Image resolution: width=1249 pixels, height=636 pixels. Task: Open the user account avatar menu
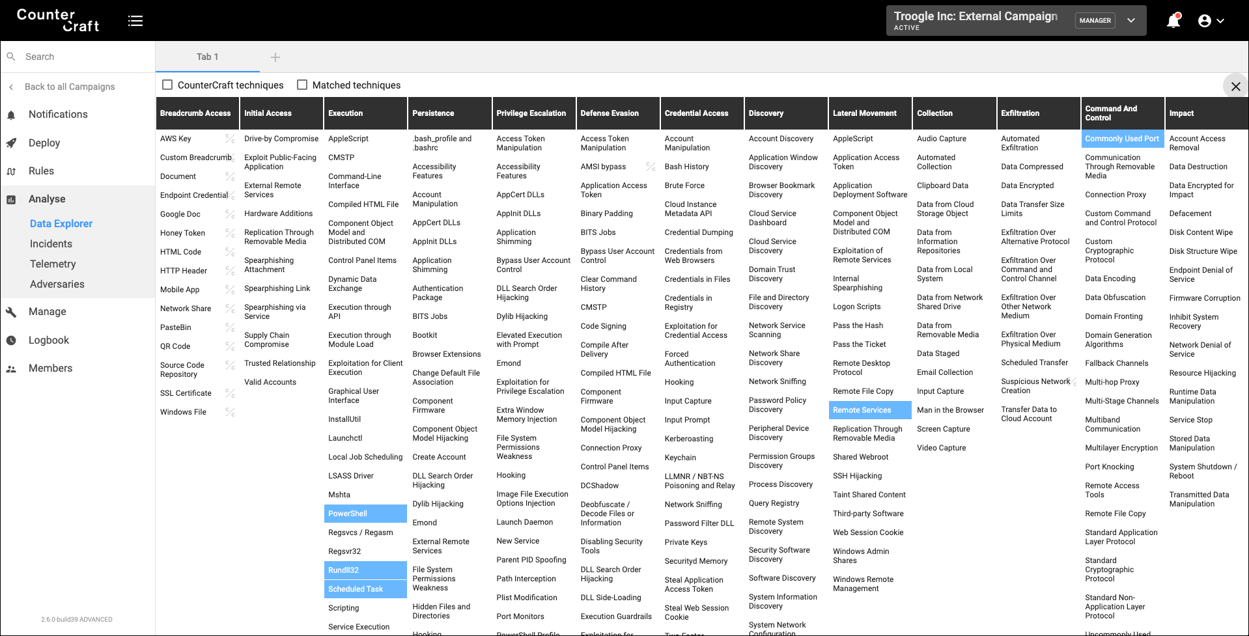(x=1205, y=21)
